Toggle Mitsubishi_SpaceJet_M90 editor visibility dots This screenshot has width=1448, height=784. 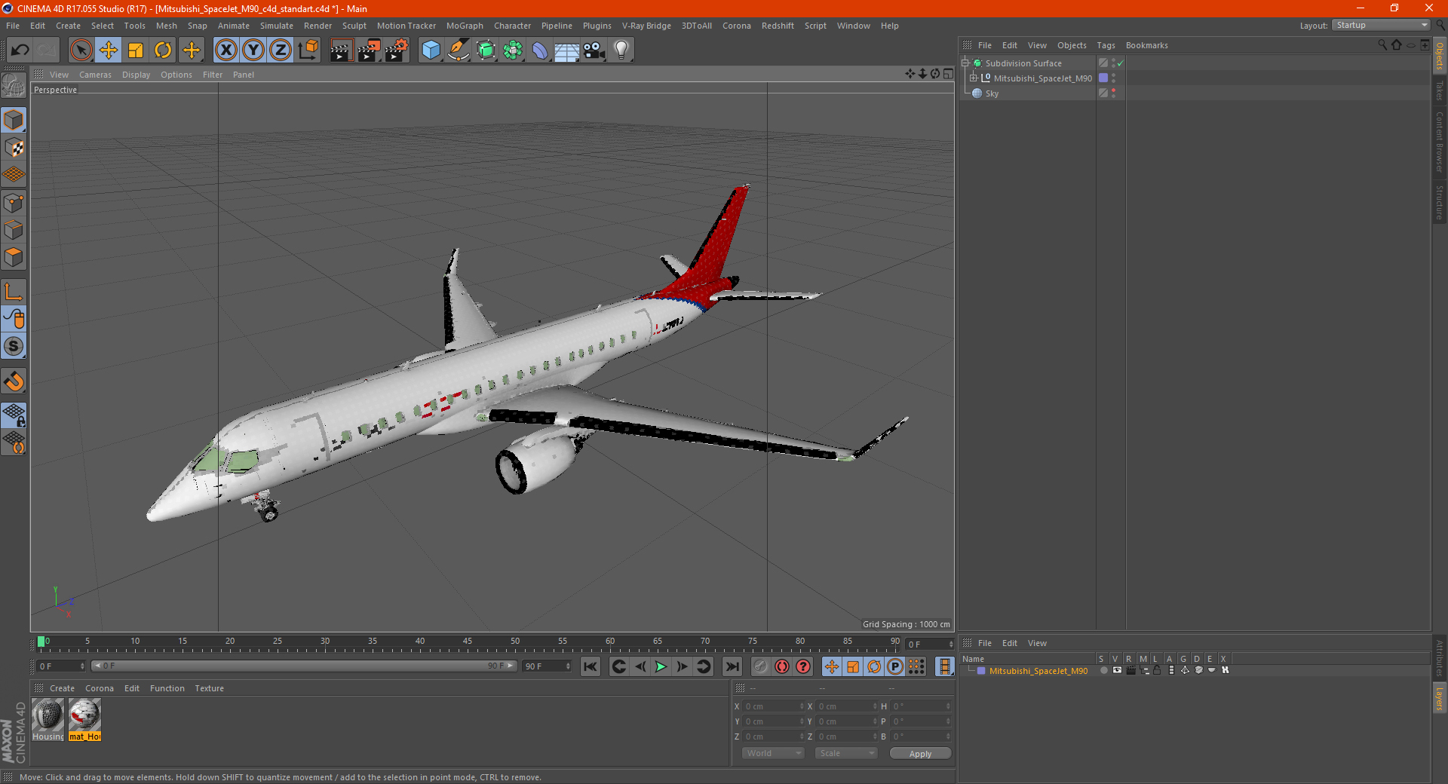[x=1113, y=78]
